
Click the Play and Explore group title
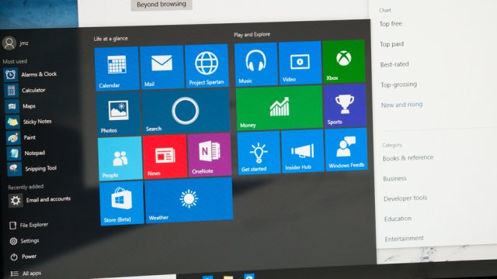252,34
